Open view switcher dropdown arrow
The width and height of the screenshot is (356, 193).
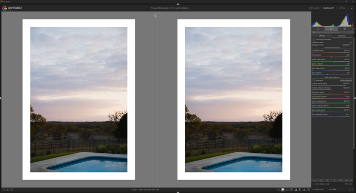pyautogui.click(x=352, y=8)
